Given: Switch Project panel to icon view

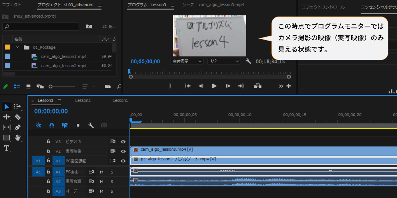Looking at the screenshot, I should pos(28,86).
